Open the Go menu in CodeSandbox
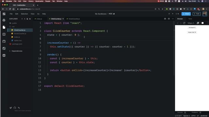The image size is (209, 117). click(38, 14)
